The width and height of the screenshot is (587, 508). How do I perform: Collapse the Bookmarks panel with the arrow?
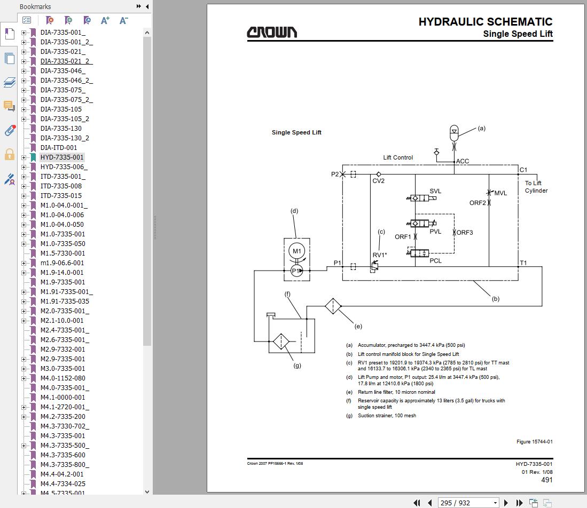click(x=147, y=6)
